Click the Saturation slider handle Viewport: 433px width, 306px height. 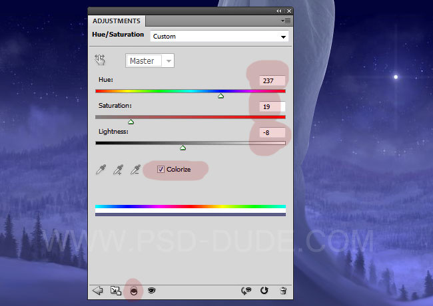(x=131, y=122)
